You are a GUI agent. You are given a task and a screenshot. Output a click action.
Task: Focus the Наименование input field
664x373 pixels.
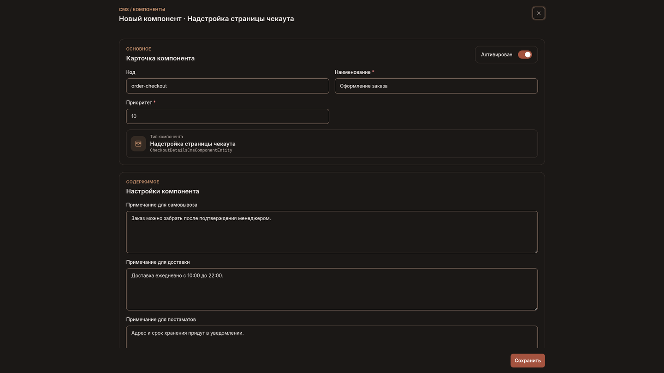[436, 86]
